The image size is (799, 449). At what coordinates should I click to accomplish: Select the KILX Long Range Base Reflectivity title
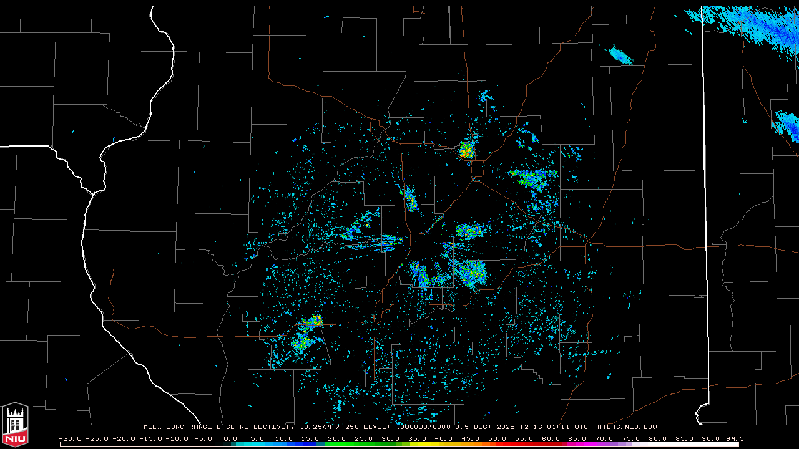pos(218,427)
